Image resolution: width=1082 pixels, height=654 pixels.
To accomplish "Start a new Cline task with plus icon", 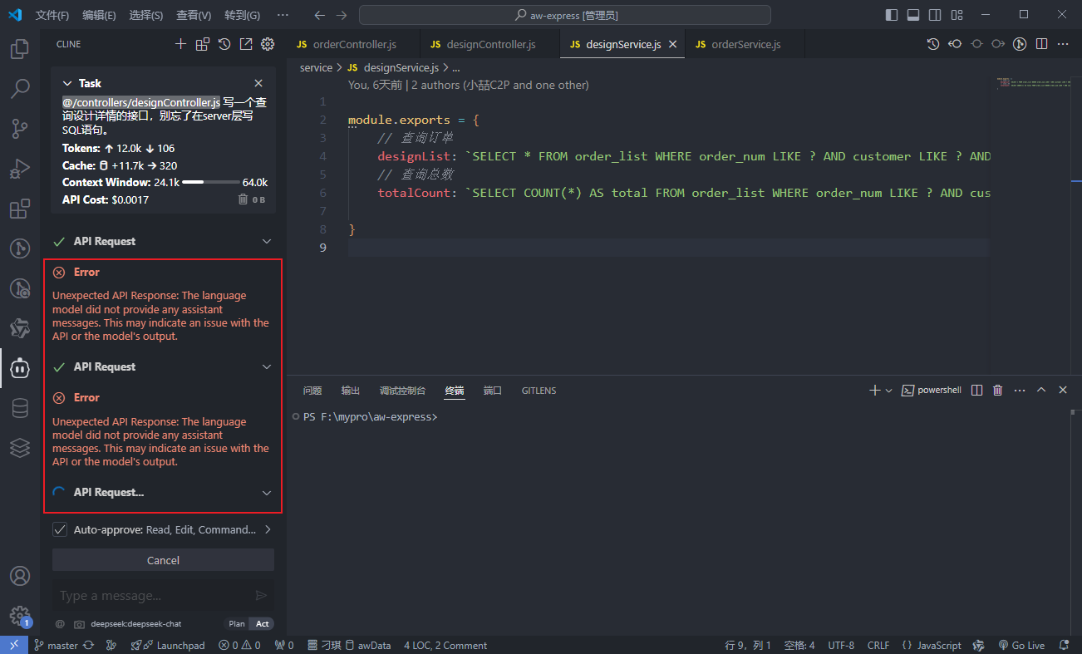I will tap(180, 44).
